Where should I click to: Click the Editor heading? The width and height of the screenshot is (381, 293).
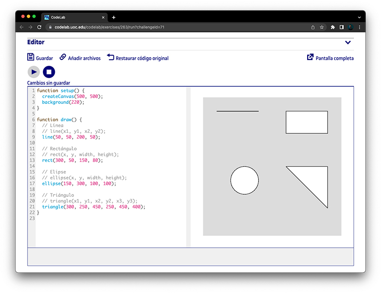click(36, 42)
